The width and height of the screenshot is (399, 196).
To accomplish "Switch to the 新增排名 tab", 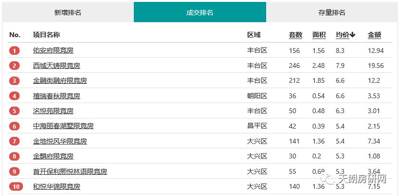I will (x=68, y=12).
